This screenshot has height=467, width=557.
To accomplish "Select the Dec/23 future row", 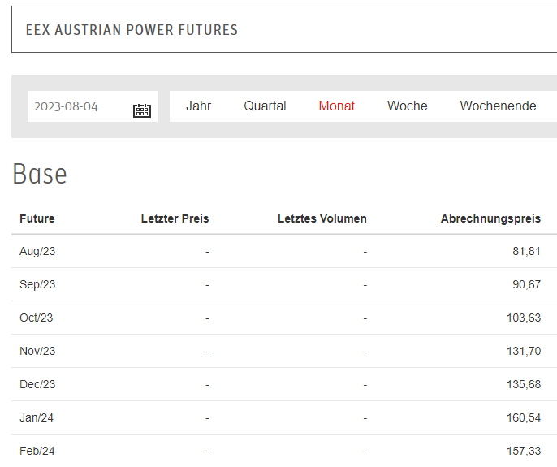I will [x=284, y=384].
